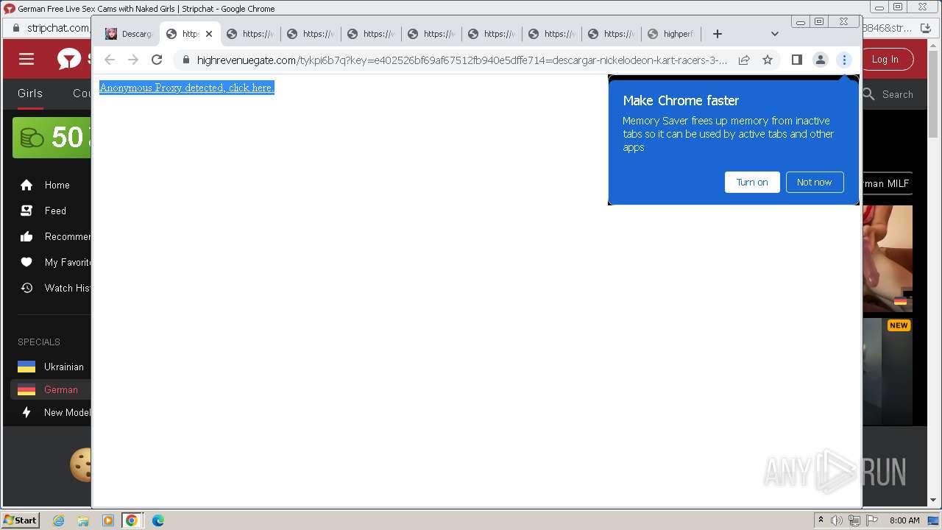
Task: Show hidden tray icons arrow
Action: point(821,520)
